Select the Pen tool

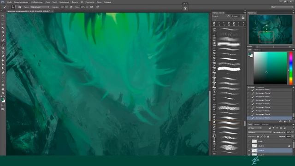pos(3,73)
